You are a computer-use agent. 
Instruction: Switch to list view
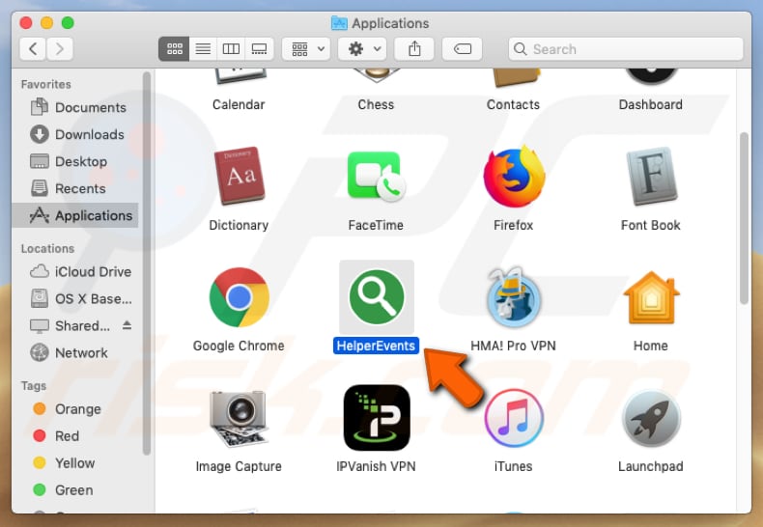click(x=203, y=48)
